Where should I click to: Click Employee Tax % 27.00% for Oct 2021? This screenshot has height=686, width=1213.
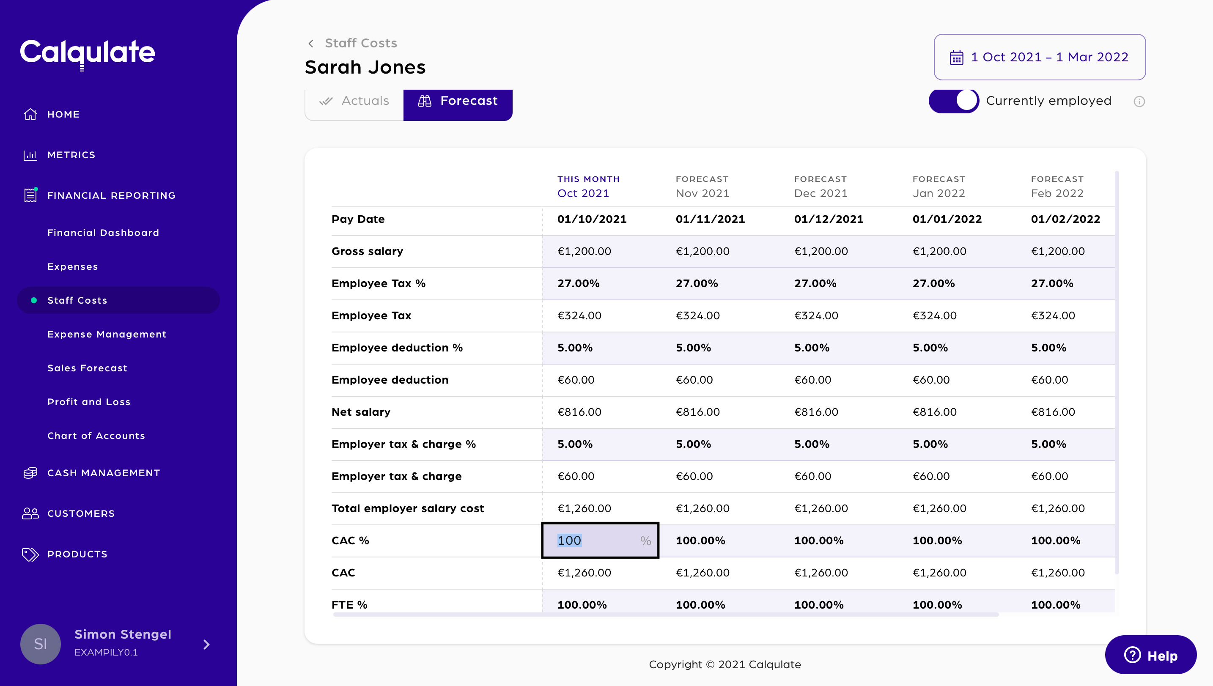pos(579,283)
